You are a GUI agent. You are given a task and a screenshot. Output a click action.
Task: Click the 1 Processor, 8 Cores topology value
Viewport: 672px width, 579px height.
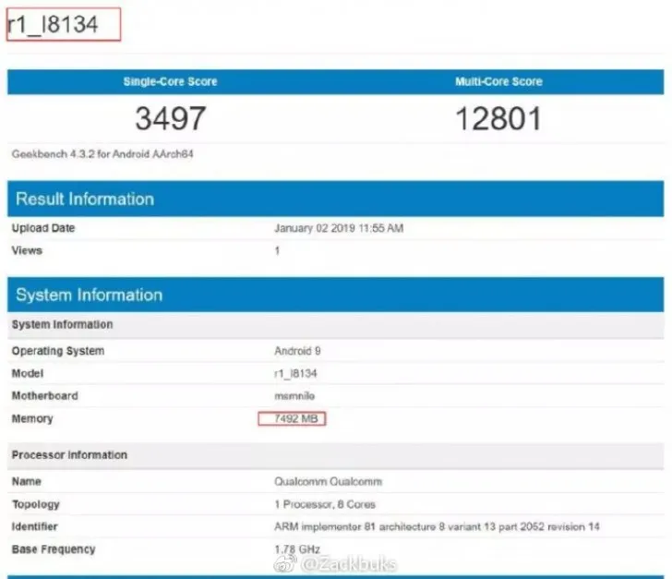[325, 504]
